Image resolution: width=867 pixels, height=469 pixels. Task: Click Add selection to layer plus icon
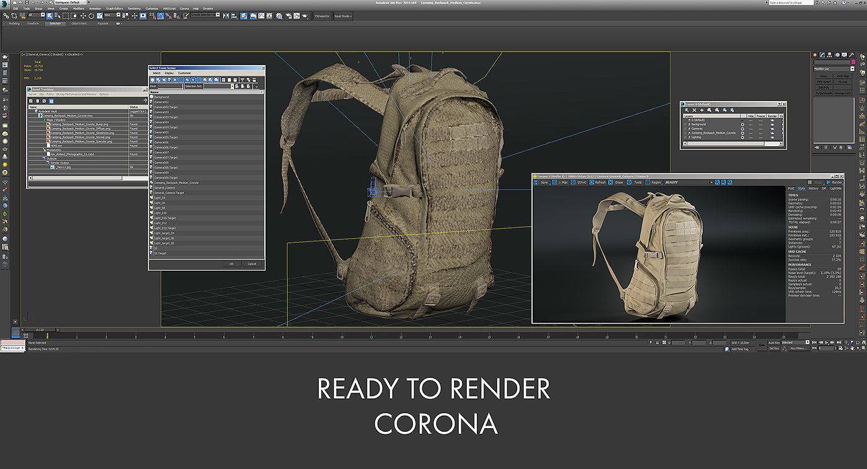[x=702, y=110]
